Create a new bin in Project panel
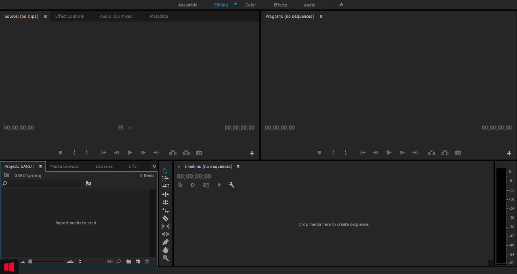Screen dimensions: 517x274 (128, 261)
